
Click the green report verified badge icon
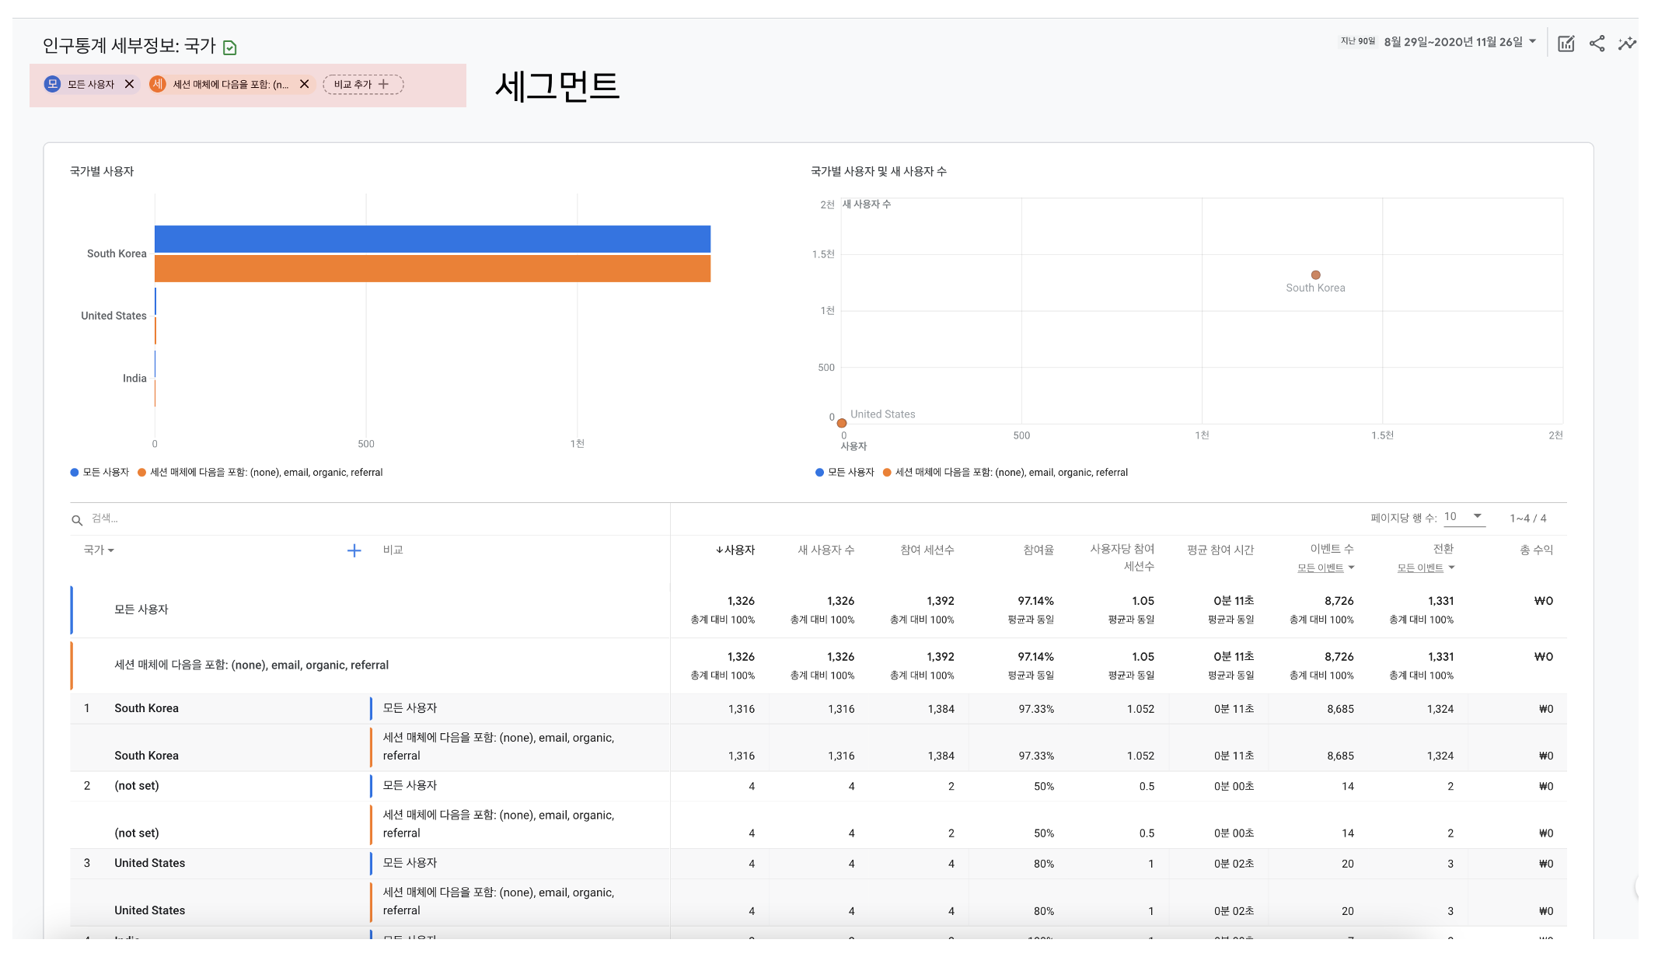point(230,47)
